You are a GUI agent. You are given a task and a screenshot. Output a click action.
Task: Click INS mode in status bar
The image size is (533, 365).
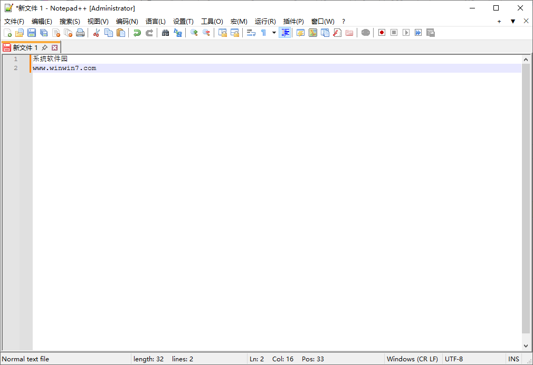tap(513, 359)
